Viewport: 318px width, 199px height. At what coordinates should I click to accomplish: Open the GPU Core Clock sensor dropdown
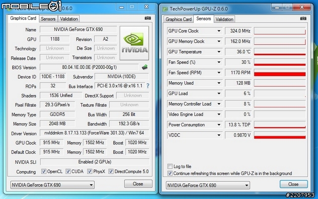pyautogui.click(x=219, y=31)
